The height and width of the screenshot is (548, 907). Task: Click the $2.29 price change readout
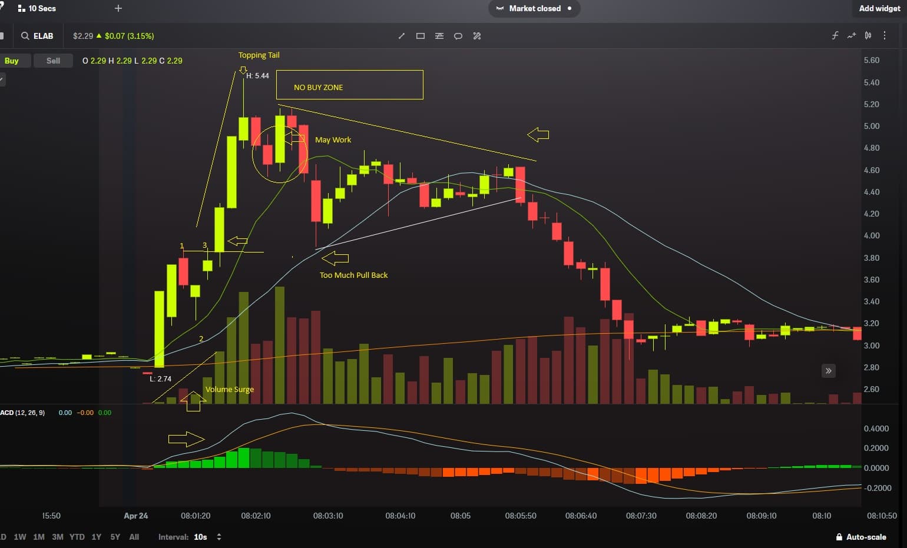113,36
